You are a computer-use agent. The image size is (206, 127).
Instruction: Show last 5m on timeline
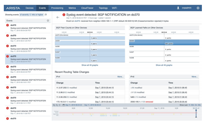(196, 105)
